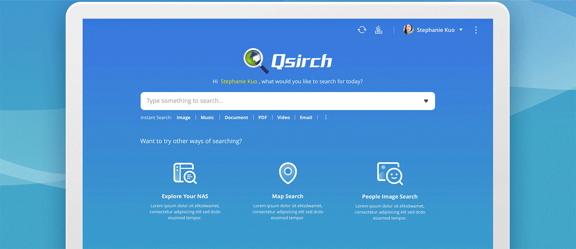
Task: Open the Explore Your NAS link
Action: click(x=185, y=196)
